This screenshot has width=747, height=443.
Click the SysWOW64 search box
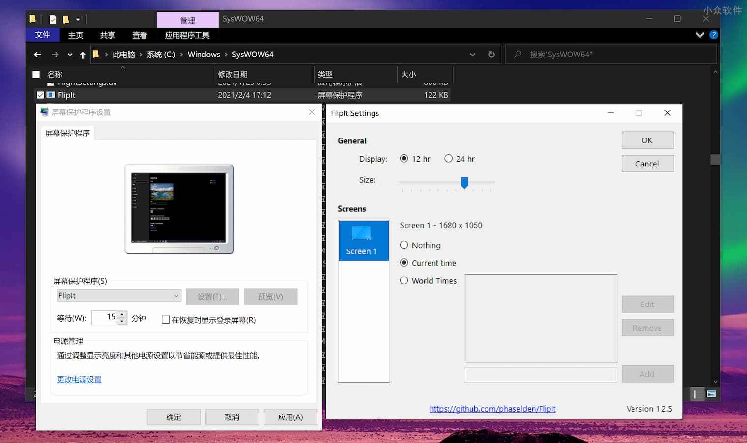[x=609, y=54]
